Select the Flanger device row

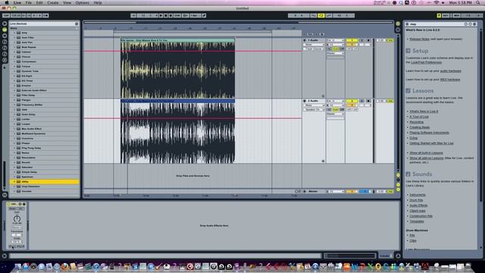pyautogui.click(x=45, y=100)
